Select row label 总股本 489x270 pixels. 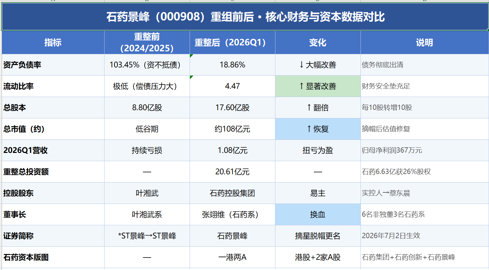[x=53, y=108]
